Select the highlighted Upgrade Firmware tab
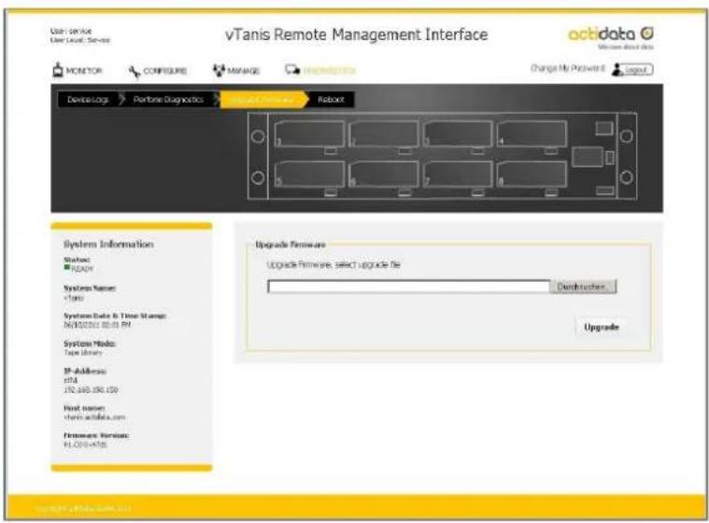 pos(262,99)
